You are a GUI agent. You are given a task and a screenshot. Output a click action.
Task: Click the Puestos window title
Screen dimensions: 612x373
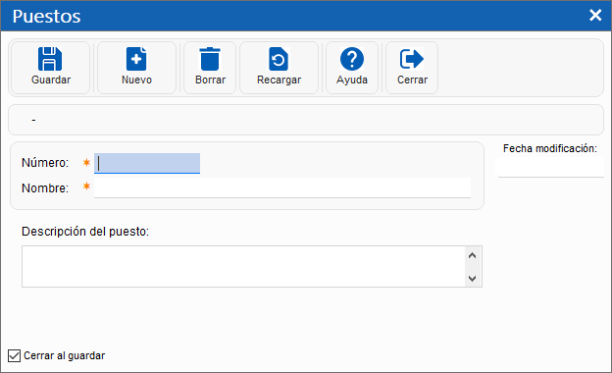coord(46,17)
